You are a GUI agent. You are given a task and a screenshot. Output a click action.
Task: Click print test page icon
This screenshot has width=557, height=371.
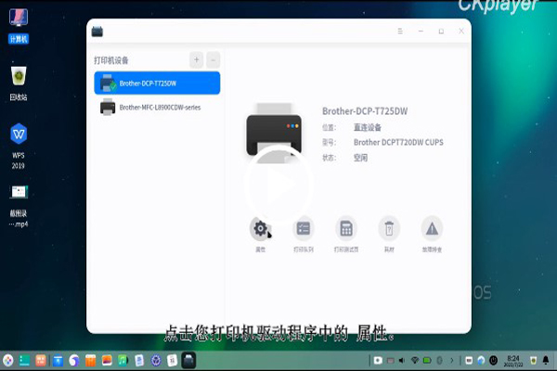pyautogui.click(x=346, y=229)
